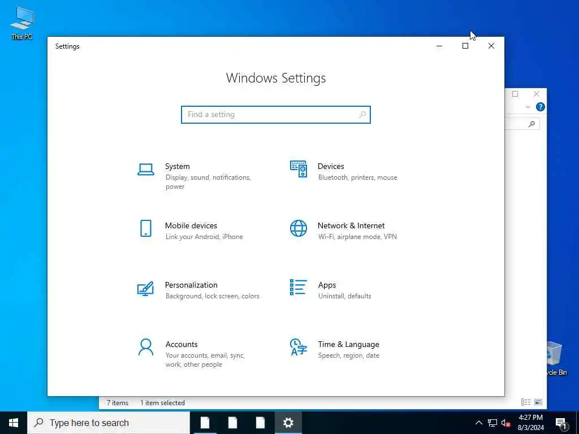Close the Settings window
Screen dimensions: 579x434
pos(491,46)
